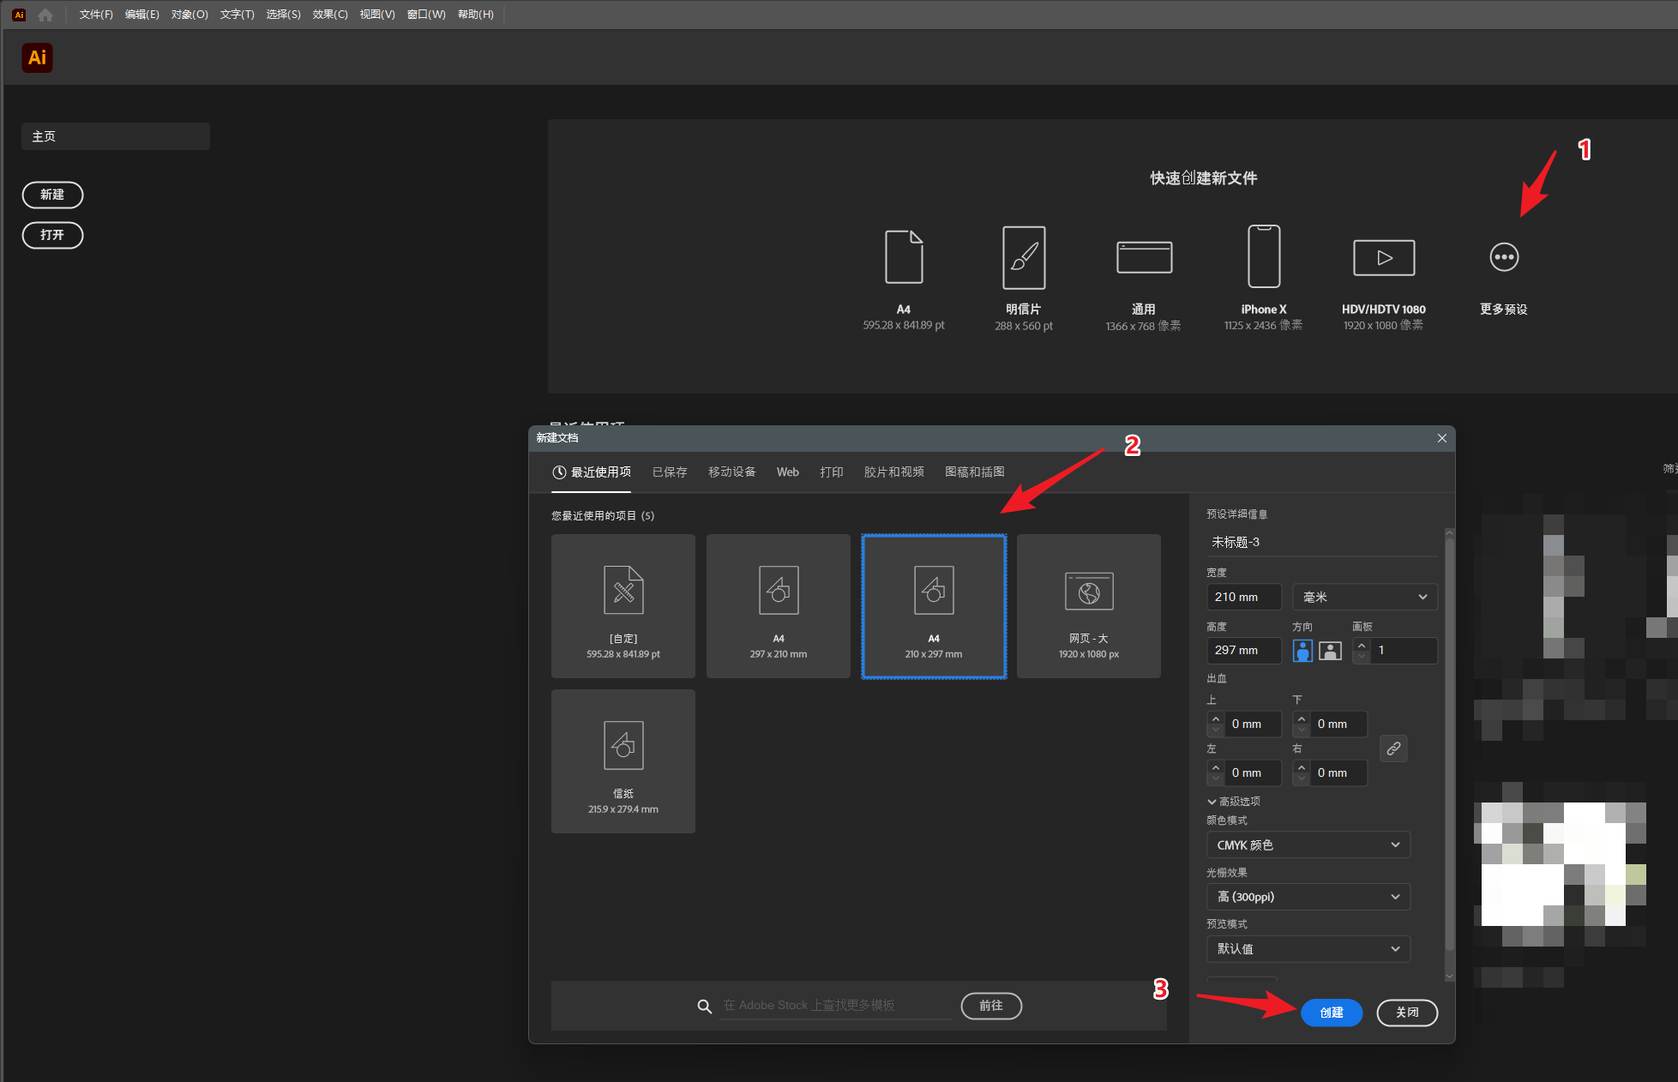Pick the iPhone X preset icon
1678x1082 pixels.
click(x=1264, y=256)
